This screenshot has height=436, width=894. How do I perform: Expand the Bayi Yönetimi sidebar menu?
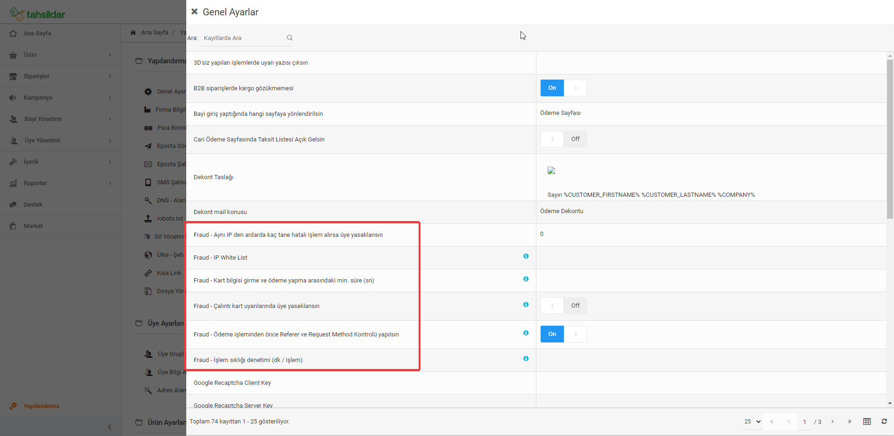tap(61, 119)
